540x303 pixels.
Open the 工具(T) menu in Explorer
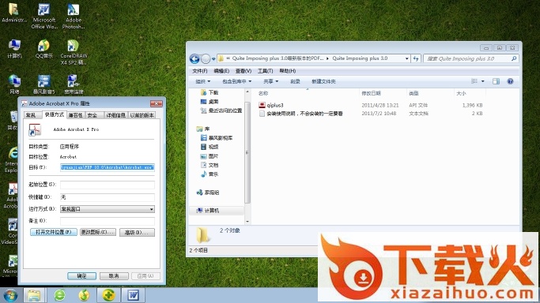pos(265,71)
